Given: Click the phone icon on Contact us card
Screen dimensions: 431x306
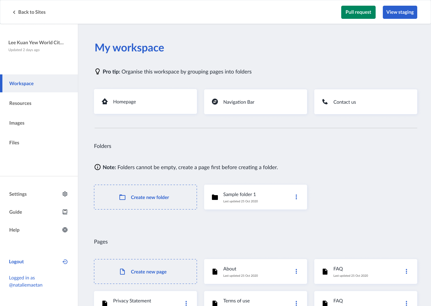Looking at the screenshot, I should 325,102.
